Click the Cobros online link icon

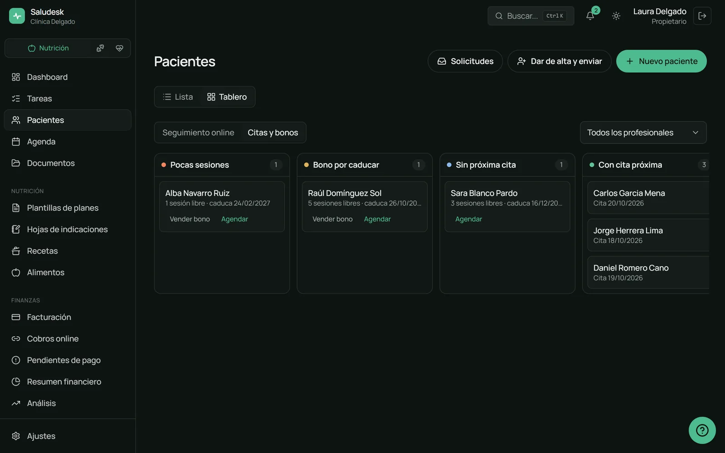click(16, 338)
